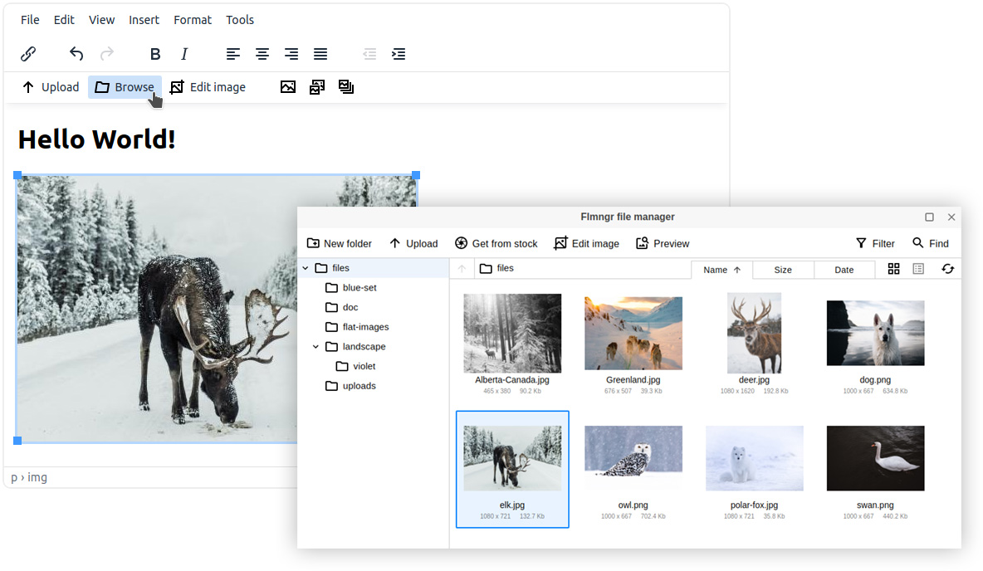Click the decrease indent icon

click(x=369, y=54)
